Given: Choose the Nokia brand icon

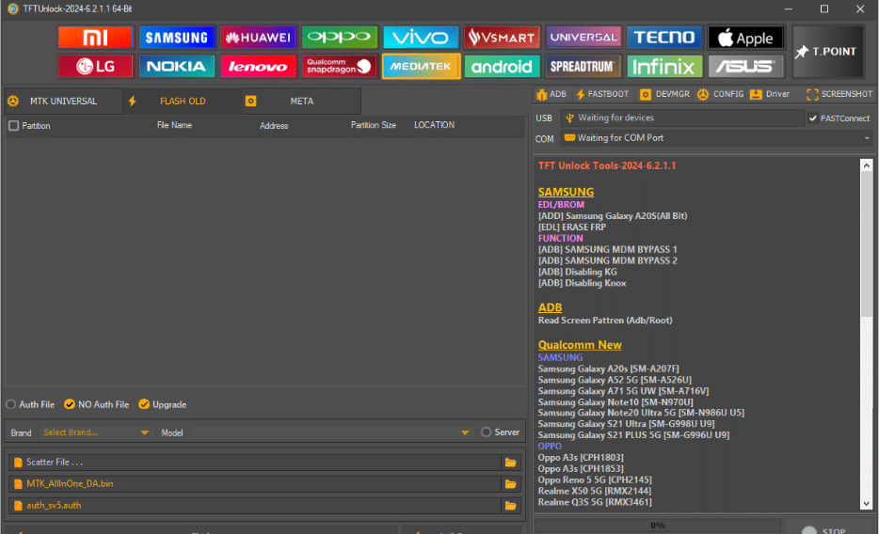Looking at the screenshot, I should pyautogui.click(x=177, y=67).
